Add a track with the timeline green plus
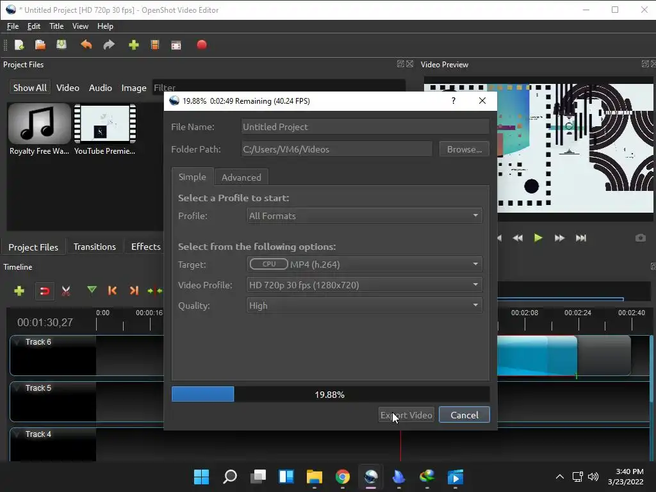Image resolution: width=656 pixels, height=492 pixels. (19, 291)
